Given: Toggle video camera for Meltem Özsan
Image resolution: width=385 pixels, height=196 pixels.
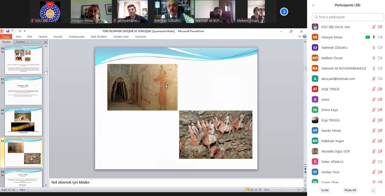Looking at the screenshot, I should tap(380, 58).
